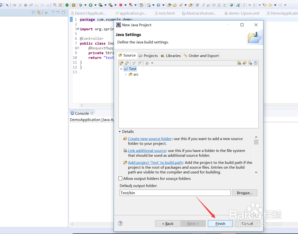Screen dimensions: 298x234
Task: Click the help question icon in Source toolbar
Action: pos(256,63)
